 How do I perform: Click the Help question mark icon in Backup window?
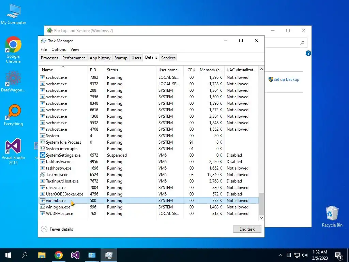click(x=308, y=53)
